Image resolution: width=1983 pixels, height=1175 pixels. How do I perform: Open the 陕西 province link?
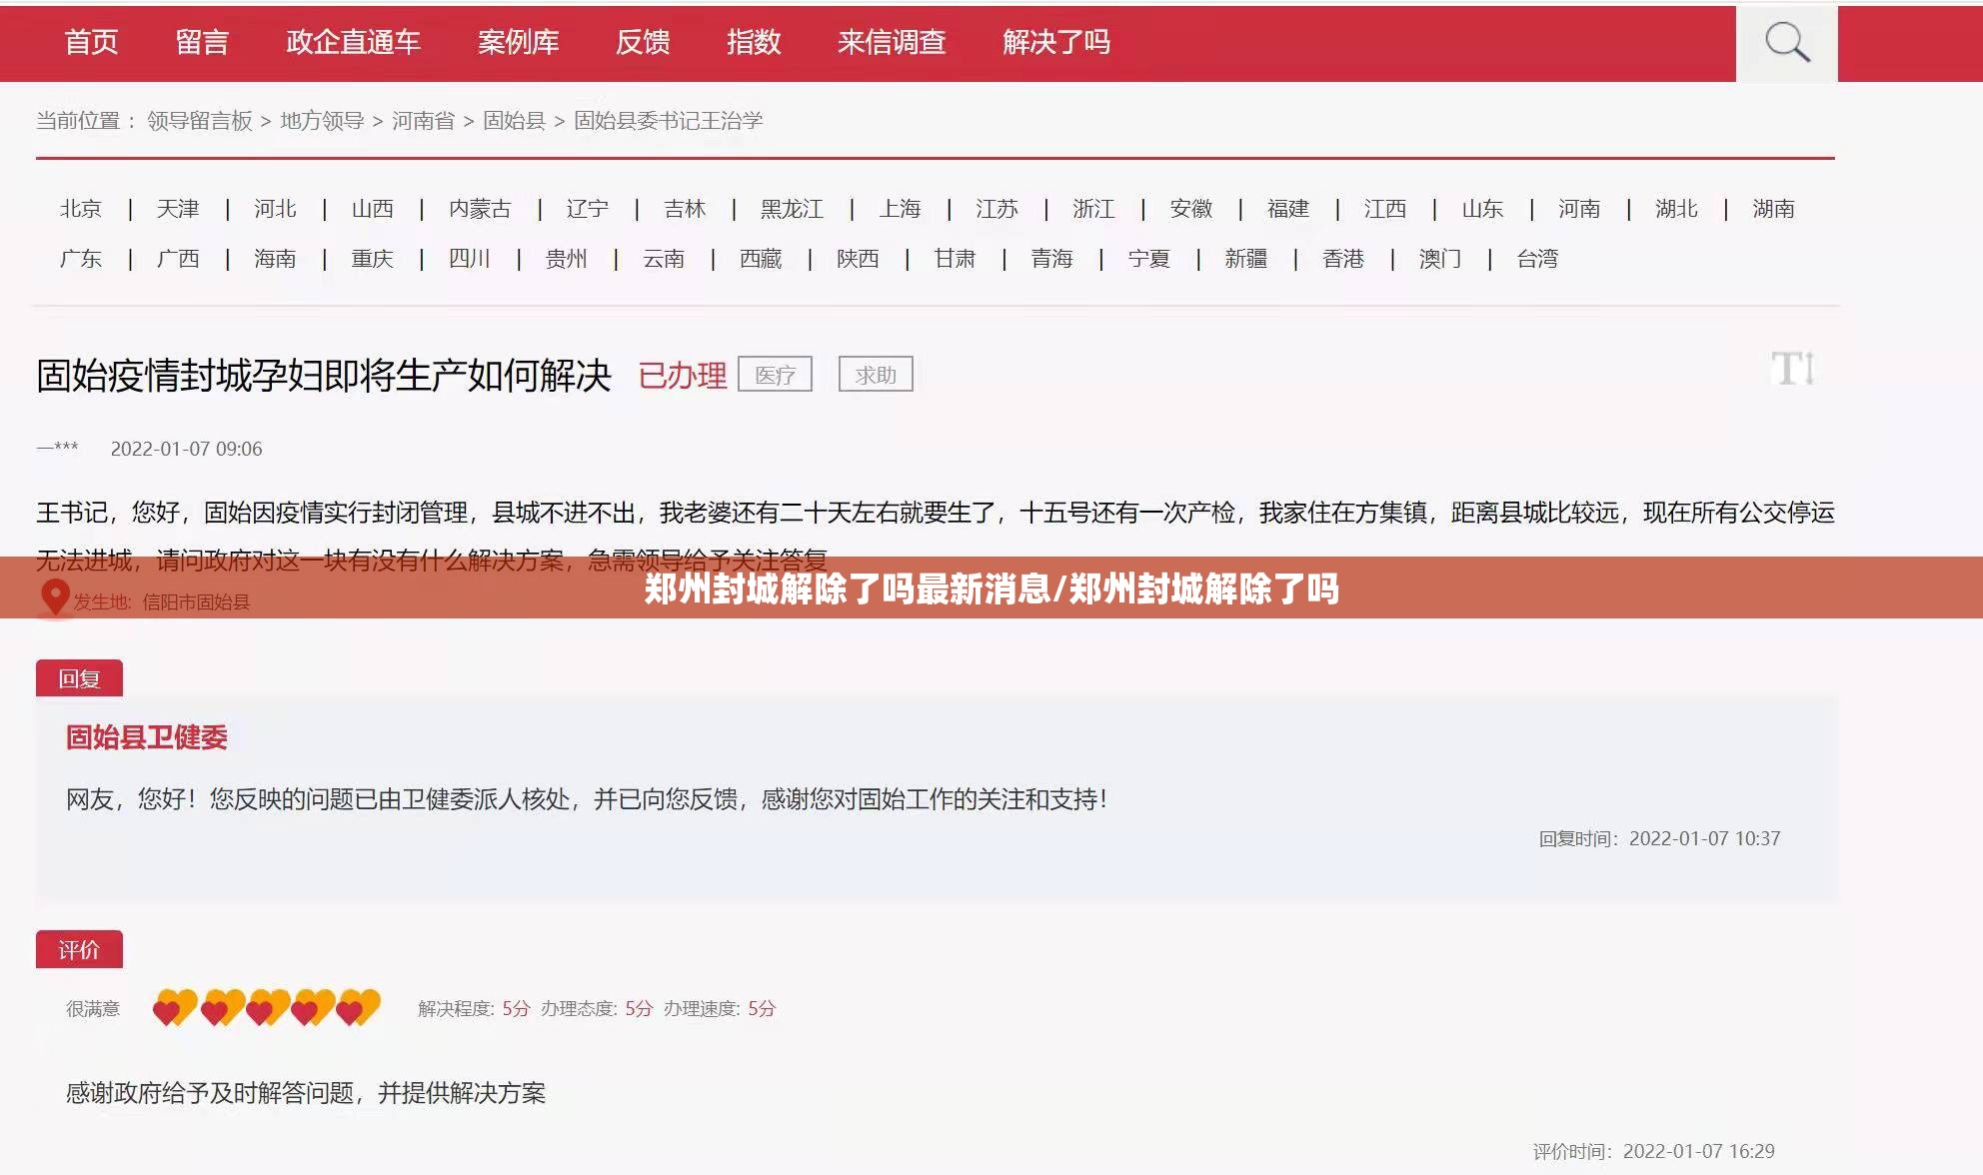[x=858, y=259]
